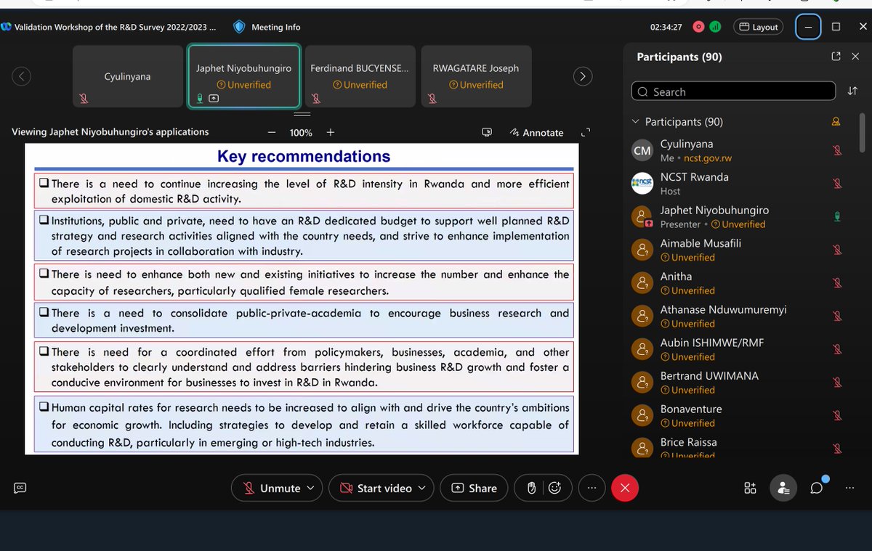872x551 pixels.
Task: Unmute the microphone
Action: (x=272, y=488)
